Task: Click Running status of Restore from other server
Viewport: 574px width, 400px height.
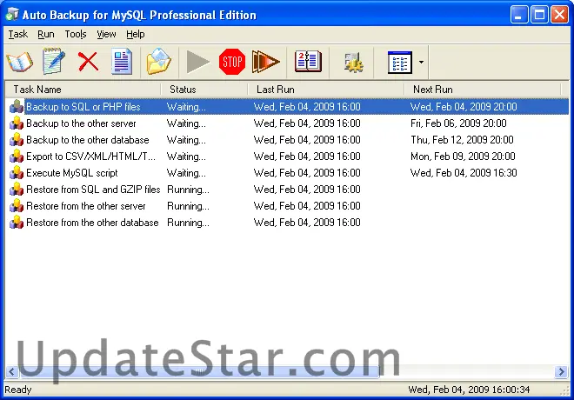Action: click(188, 206)
